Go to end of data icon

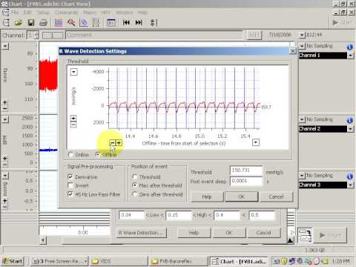pyautogui.click(x=139, y=23)
